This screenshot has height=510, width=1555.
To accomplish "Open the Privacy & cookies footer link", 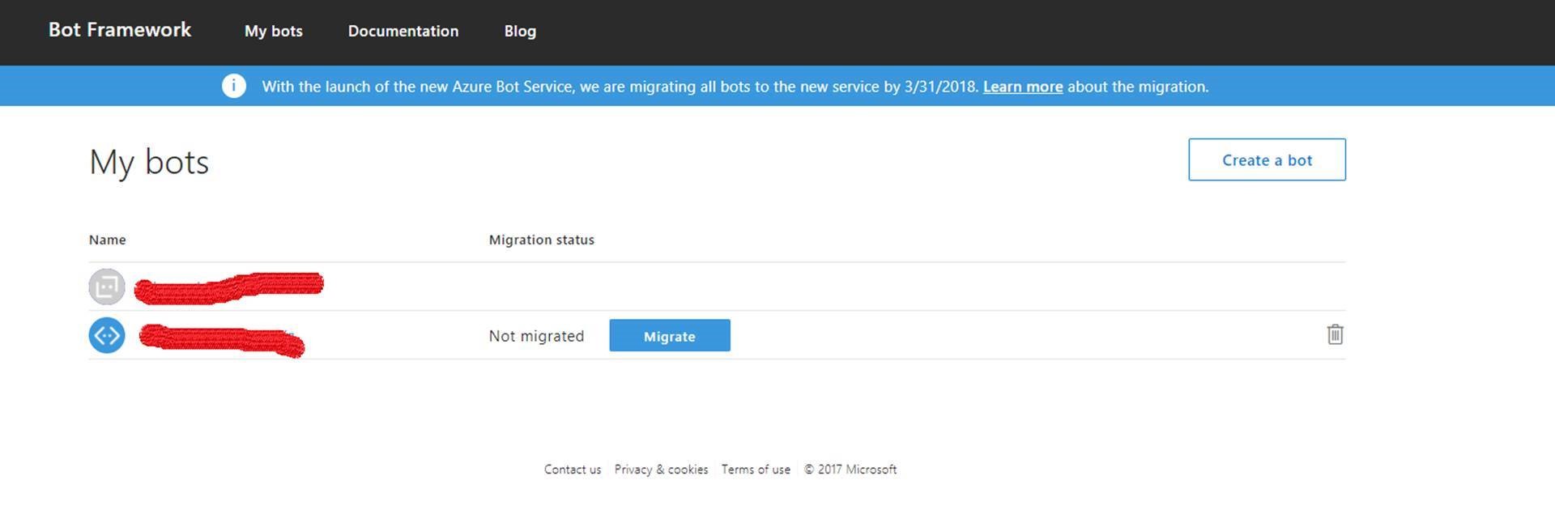I will (661, 470).
